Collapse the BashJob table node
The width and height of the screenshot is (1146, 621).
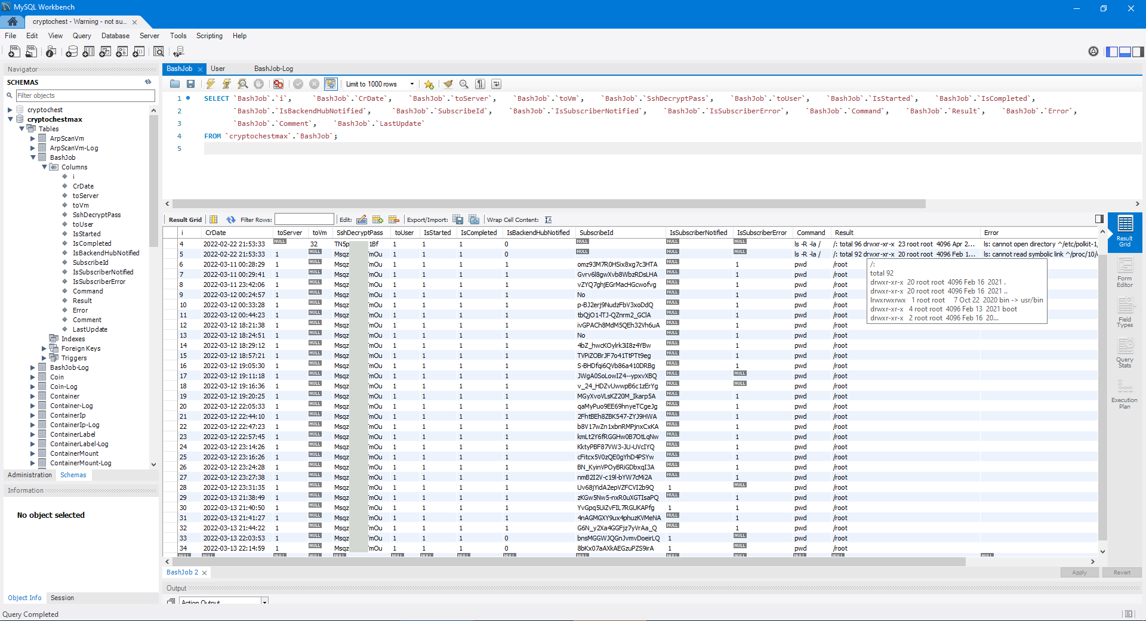[33, 157]
